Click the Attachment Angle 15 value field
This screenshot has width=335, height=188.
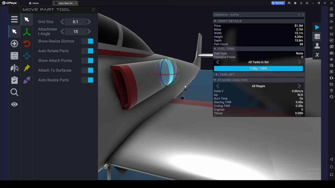coord(76,32)
